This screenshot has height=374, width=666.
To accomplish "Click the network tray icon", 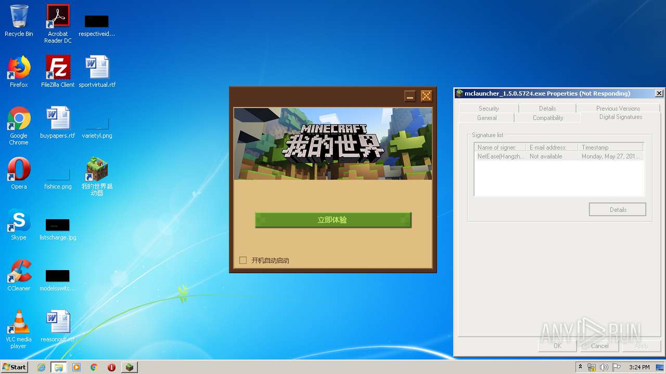I will (x=592, y=367).
